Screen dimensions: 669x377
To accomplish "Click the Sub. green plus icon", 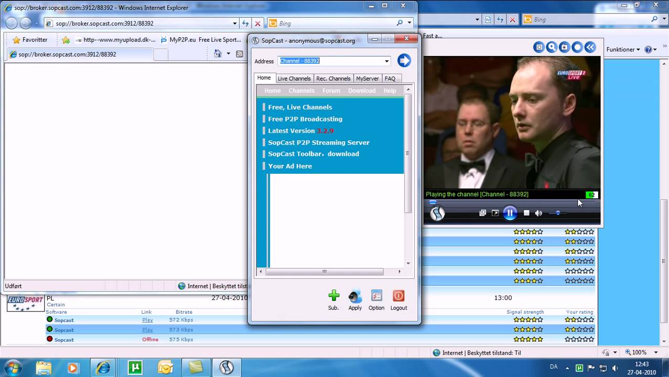I will click(x=334, y=296).
